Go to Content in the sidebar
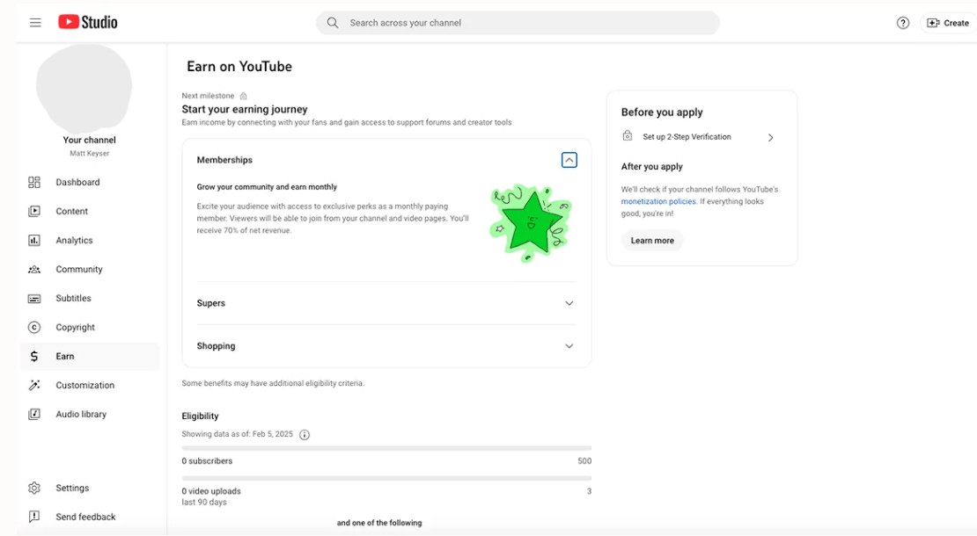This screenshot has width=977, height=536. (x=71, y=212)
